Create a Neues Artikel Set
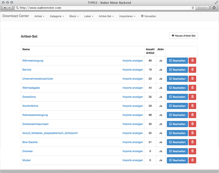Image resolution: width=219 pixels, height=173 pixels. (183, 36)
